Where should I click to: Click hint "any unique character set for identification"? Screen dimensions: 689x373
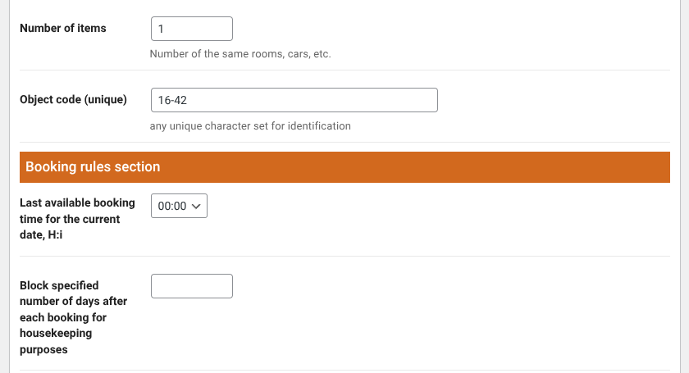250,126
